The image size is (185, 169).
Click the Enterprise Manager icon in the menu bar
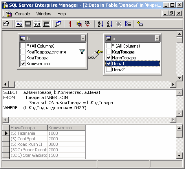click(9, 14)
